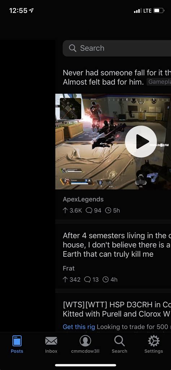171x370 pixels.
Task: Open the WTS WTT HSP D3CRH post
Action: click(117, 309)
